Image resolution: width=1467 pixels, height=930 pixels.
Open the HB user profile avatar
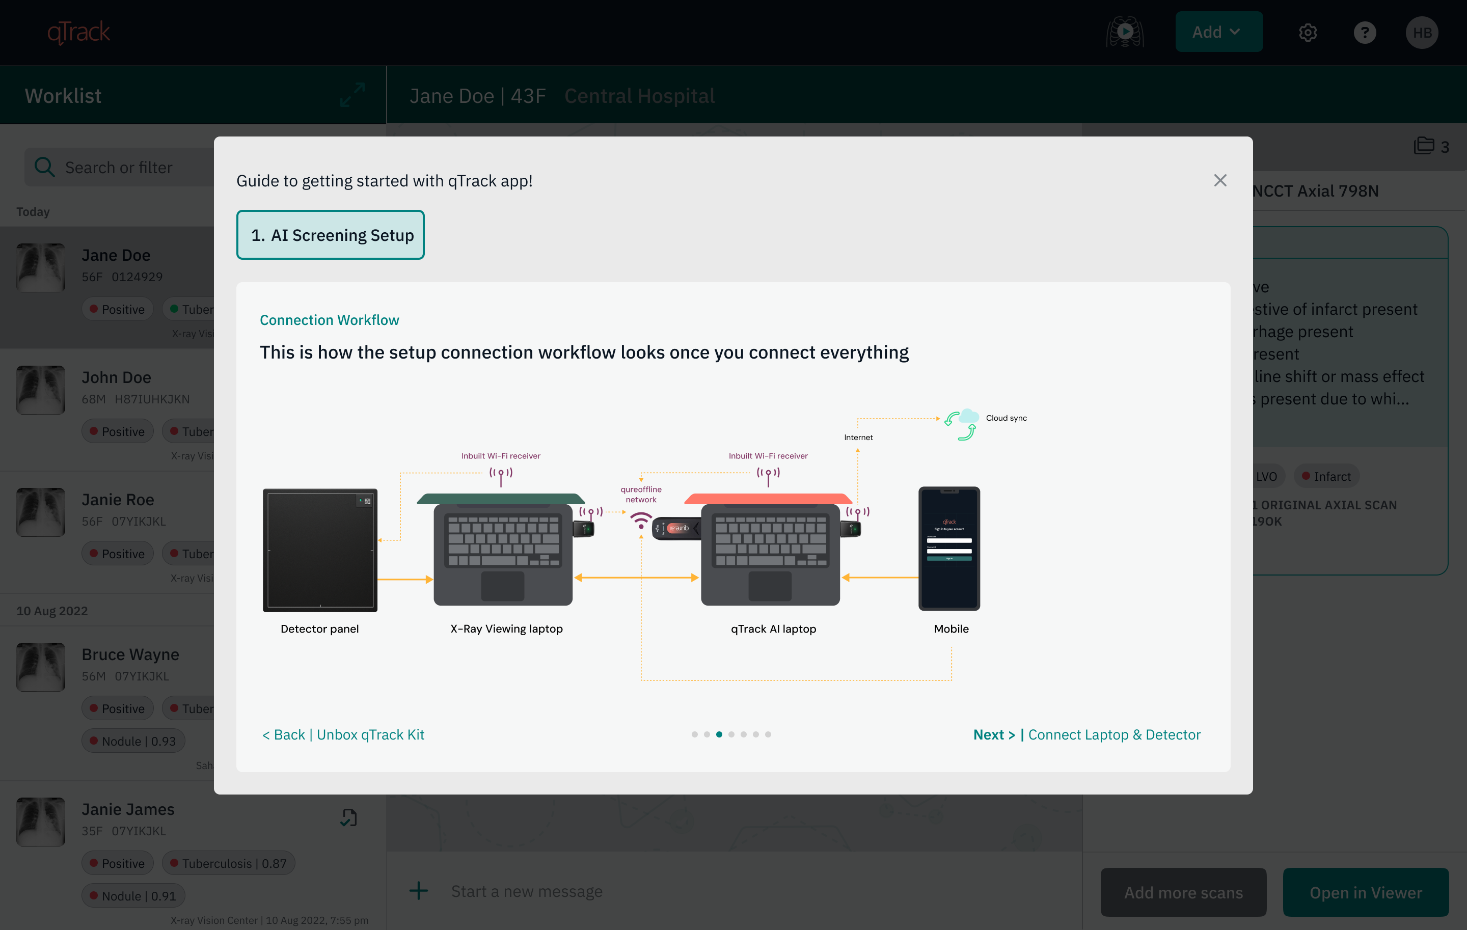pos(1422,32)
